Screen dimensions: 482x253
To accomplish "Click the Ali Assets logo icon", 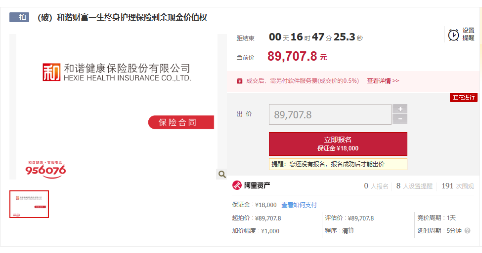I will tap(237, 185).
